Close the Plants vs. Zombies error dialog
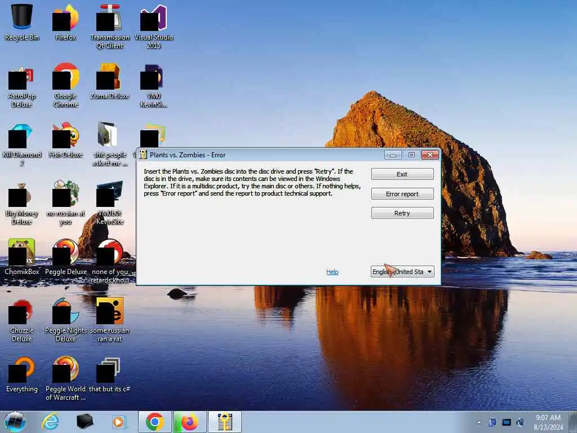 point(430,155)
